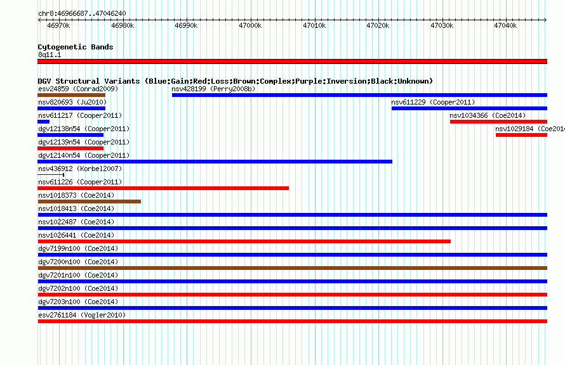Click the blue nsv428199 gain bar

[359, 95]
